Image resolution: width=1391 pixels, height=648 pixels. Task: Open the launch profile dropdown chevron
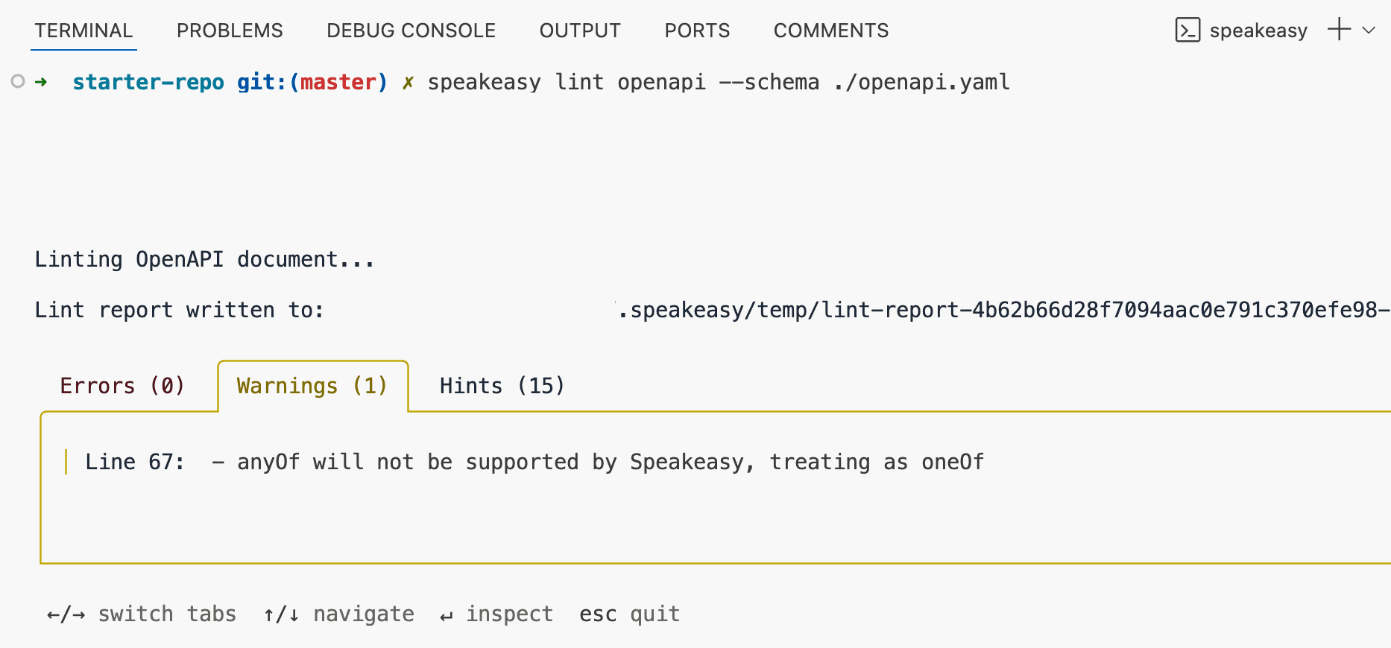coord(1369,30)
